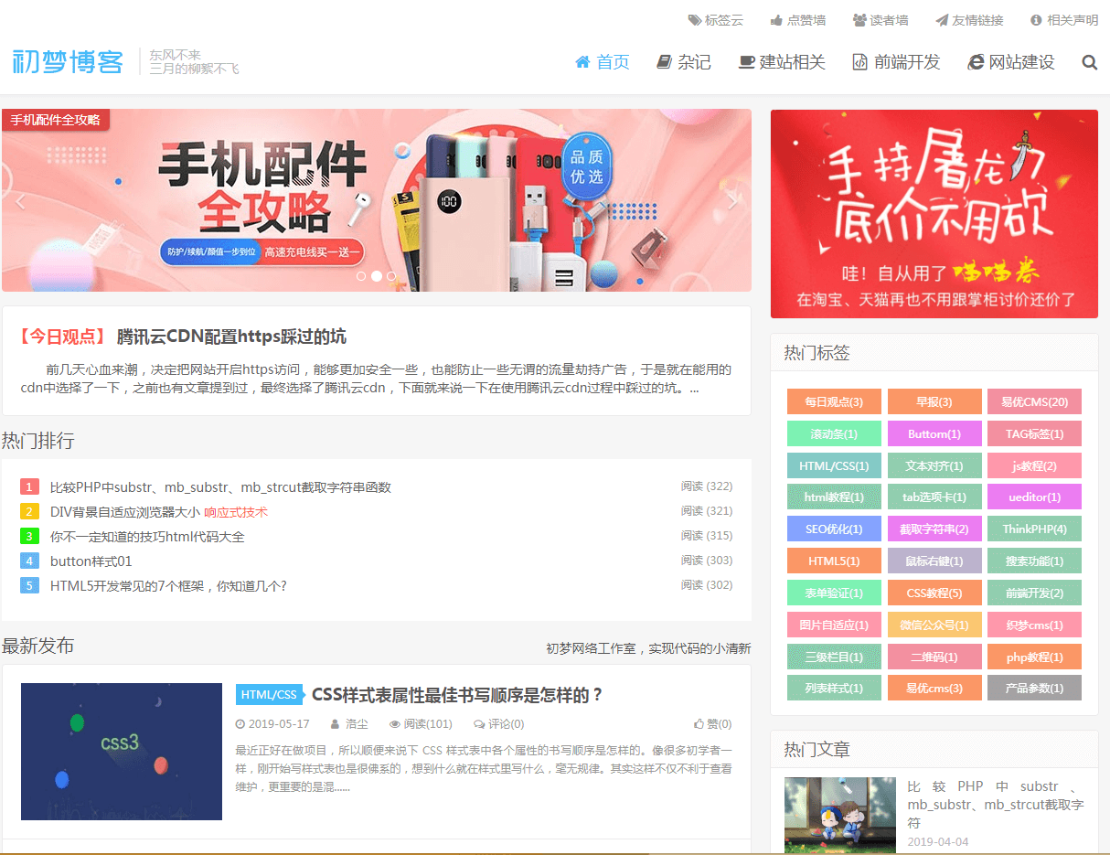The height and width of the screenshot is (855, 1110).
Task: Click the 赞(0) like icon on article
Action: coord(712,724)
